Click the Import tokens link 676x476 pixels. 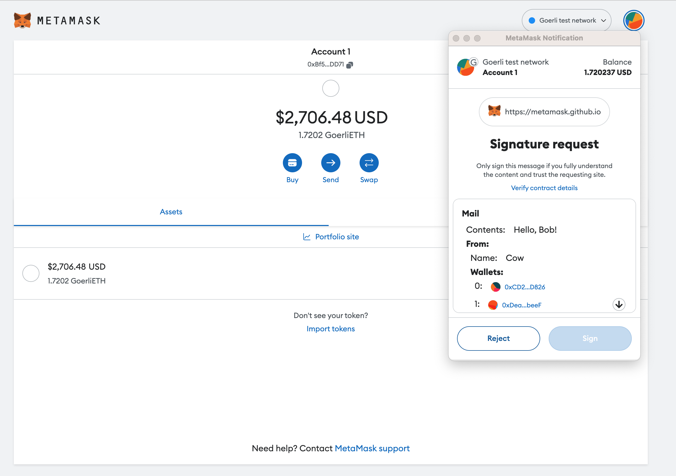click(331, 328)
